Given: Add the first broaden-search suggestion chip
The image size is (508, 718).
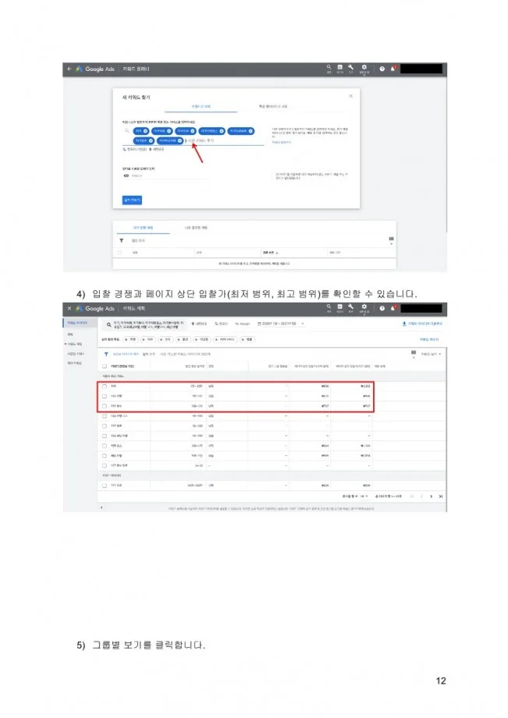Looking at the screenshot, I should tap(131, 340).
